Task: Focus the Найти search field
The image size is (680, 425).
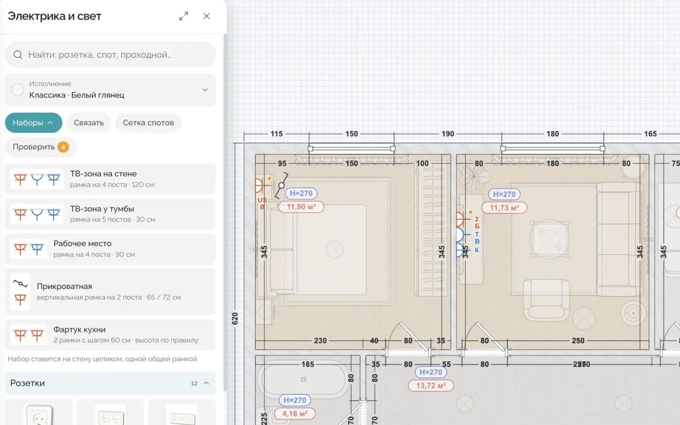Action: click(110, 54)
